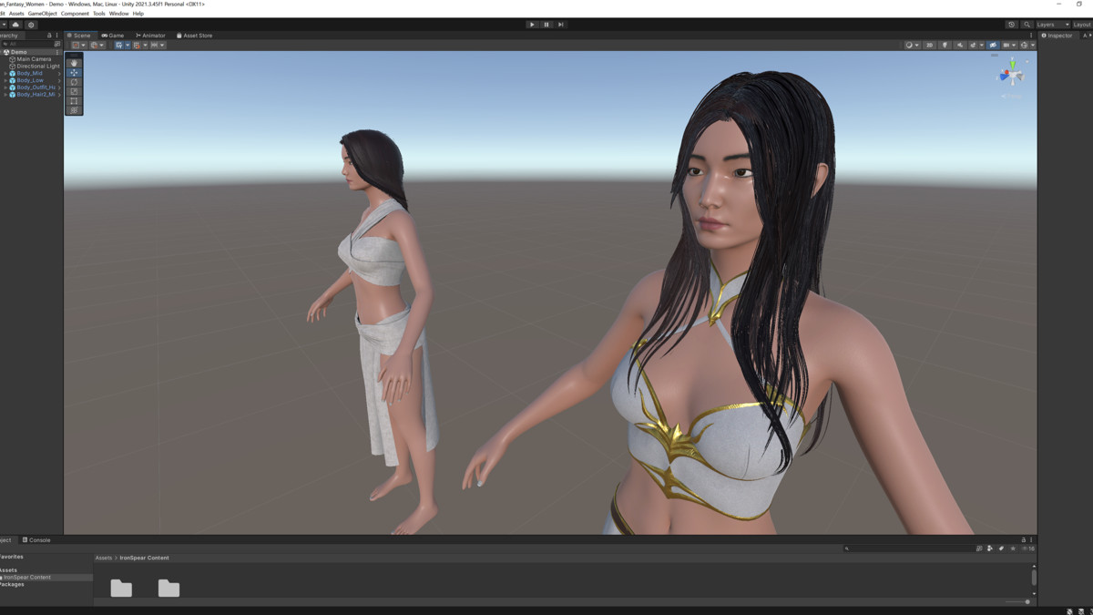Switch to the Game tab
This screenshot has height=615, width=1093.
pos(113,36)
